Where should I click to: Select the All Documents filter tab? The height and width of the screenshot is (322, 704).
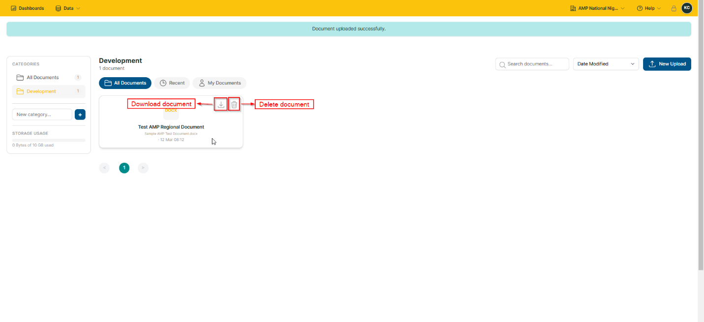125,83
